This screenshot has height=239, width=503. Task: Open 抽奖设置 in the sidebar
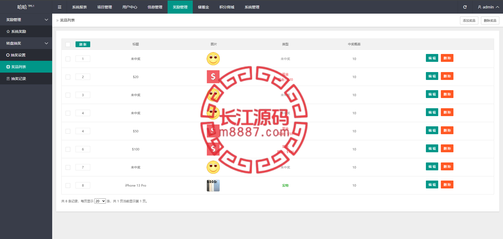tap(26, 55)
